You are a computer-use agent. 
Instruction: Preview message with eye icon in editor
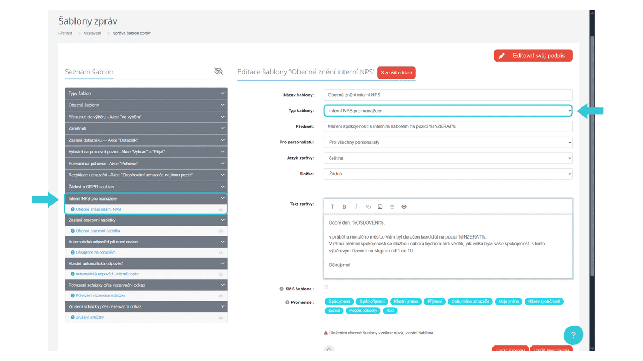[x=404, y=206]
